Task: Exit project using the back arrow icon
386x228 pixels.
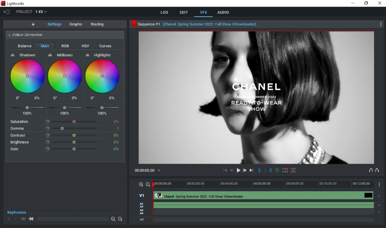Action: coord(6,12)
